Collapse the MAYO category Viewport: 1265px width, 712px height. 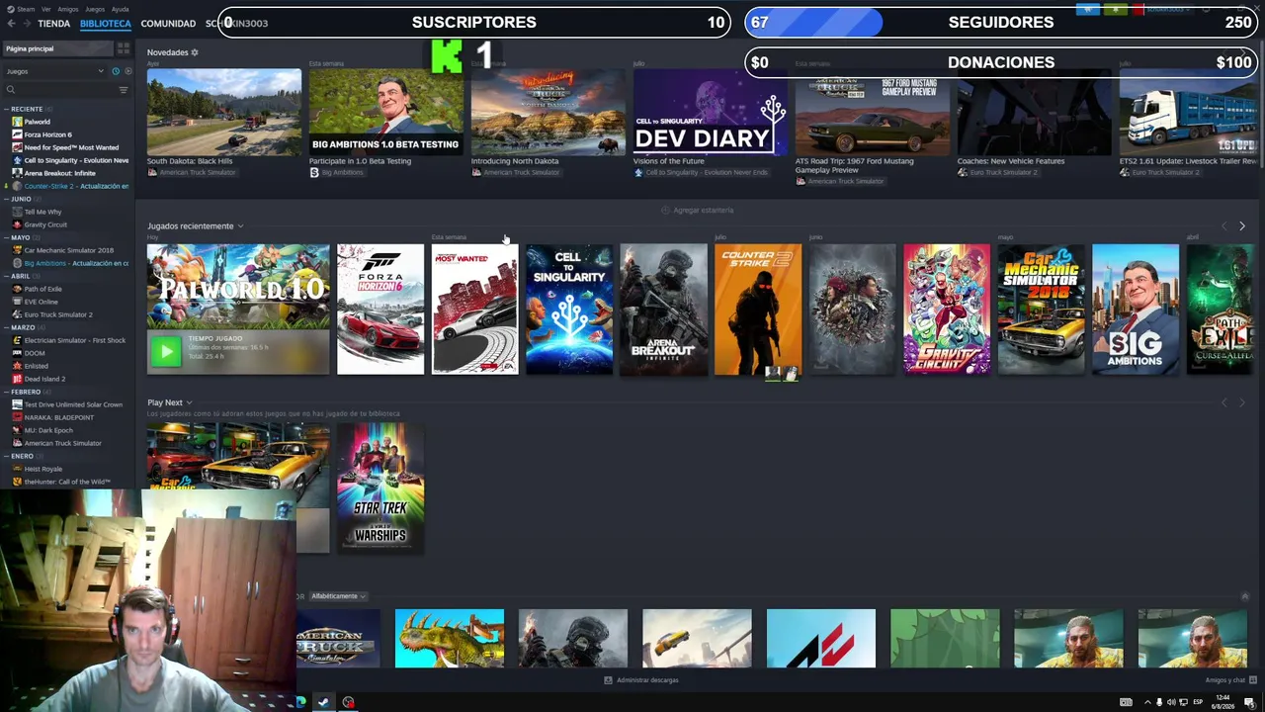coord(7,237)
